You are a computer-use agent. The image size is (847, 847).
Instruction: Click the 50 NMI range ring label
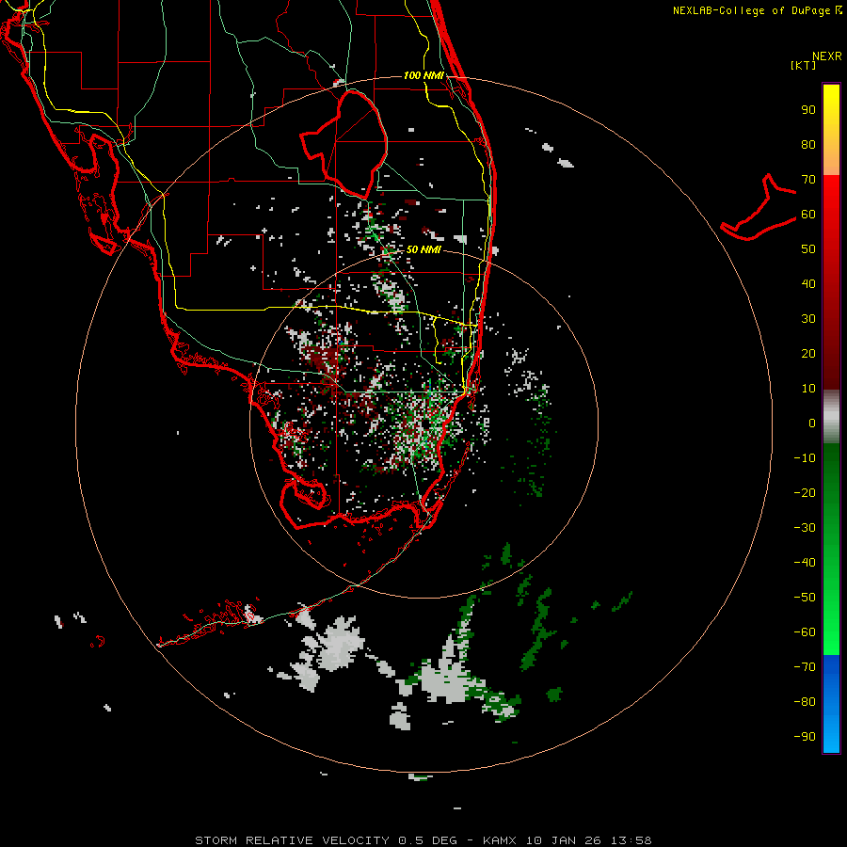[423, 249]
